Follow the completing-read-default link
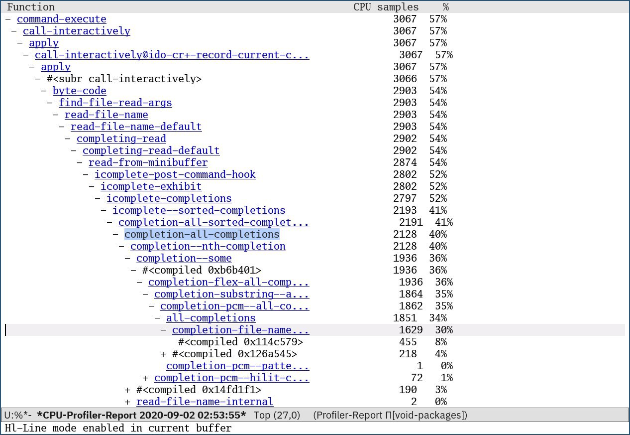This screenshot has width=630, height=435. [151, 150]
